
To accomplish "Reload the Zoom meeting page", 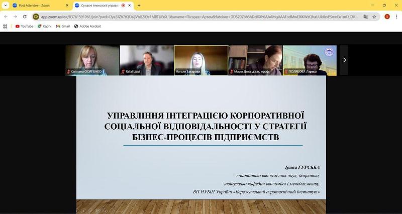I will 24,17.
